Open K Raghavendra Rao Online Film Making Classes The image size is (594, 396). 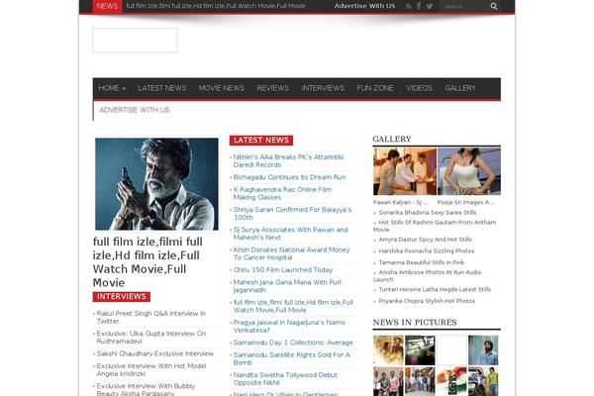282,193
